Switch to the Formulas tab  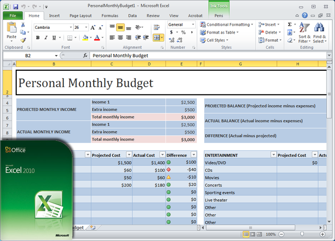pyautogui.click(x=110, y=16)
